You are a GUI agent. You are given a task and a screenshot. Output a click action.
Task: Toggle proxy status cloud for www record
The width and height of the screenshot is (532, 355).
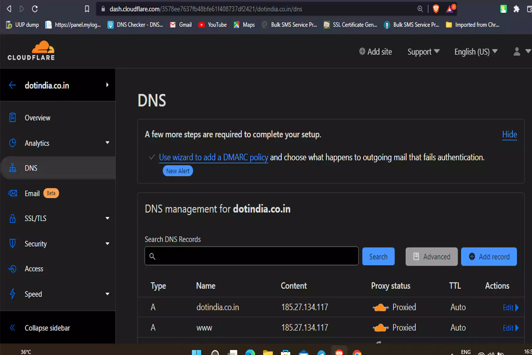pyautogui.click(x=380, y=328)
